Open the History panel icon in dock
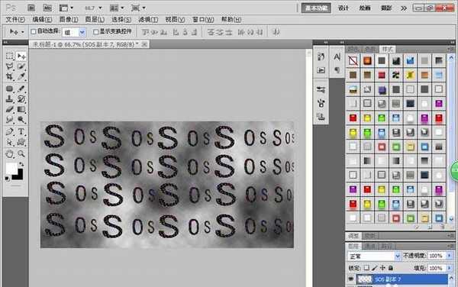The image size is (458, 287). 321,56
